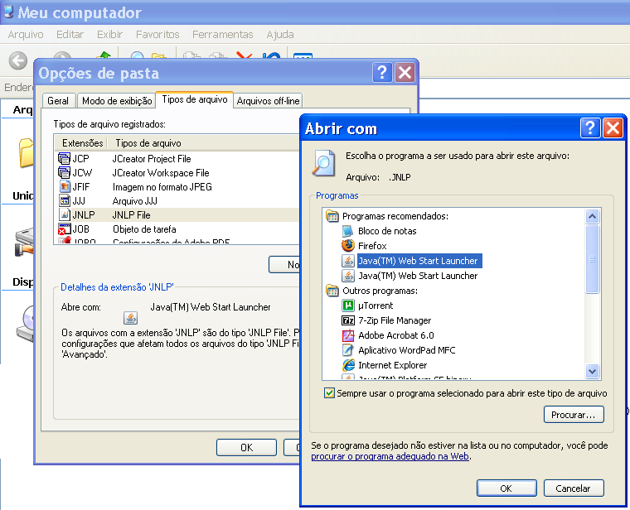Click the help button in Abrir com title bar
This screenshot has width=630, height=510.
pos(590,128)
